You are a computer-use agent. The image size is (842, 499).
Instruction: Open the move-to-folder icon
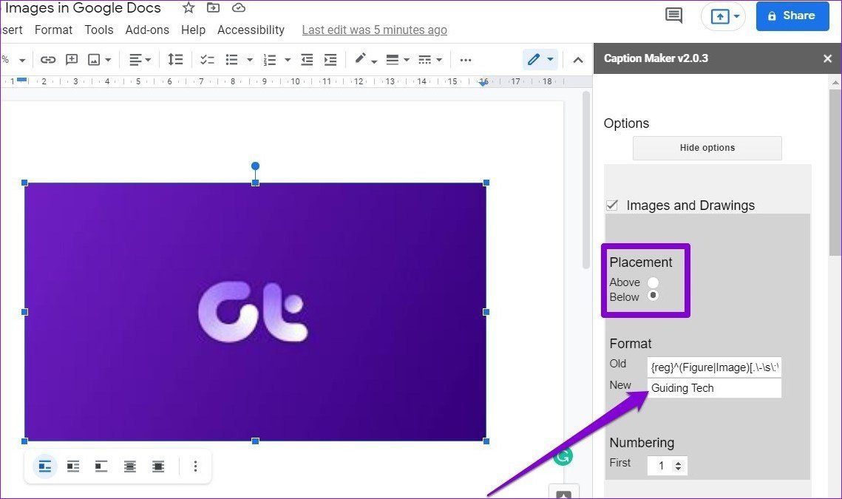213,8
